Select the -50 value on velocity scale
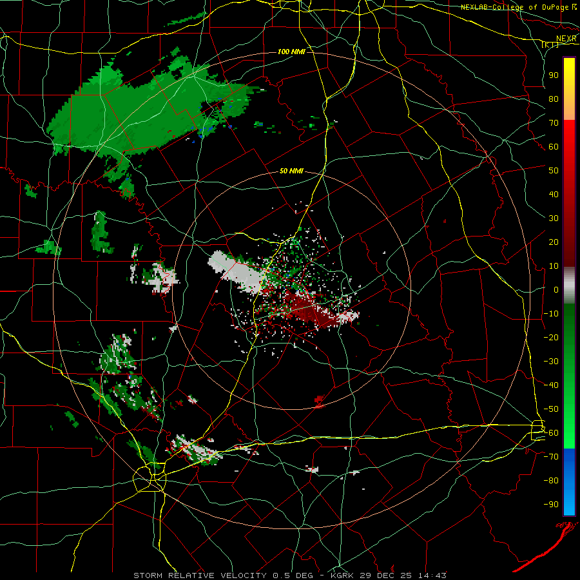Viewport: 580px width, 580px height. pos(551,409)
